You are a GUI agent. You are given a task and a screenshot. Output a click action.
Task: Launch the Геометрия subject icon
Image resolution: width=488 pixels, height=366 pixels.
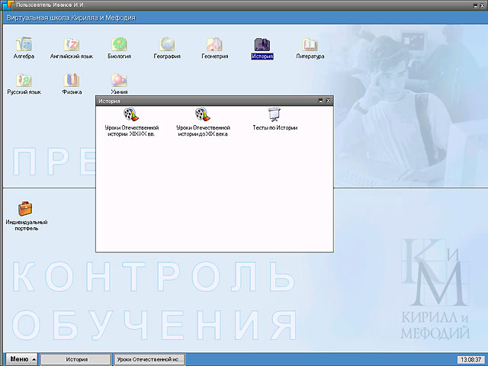tap(214, 44)
